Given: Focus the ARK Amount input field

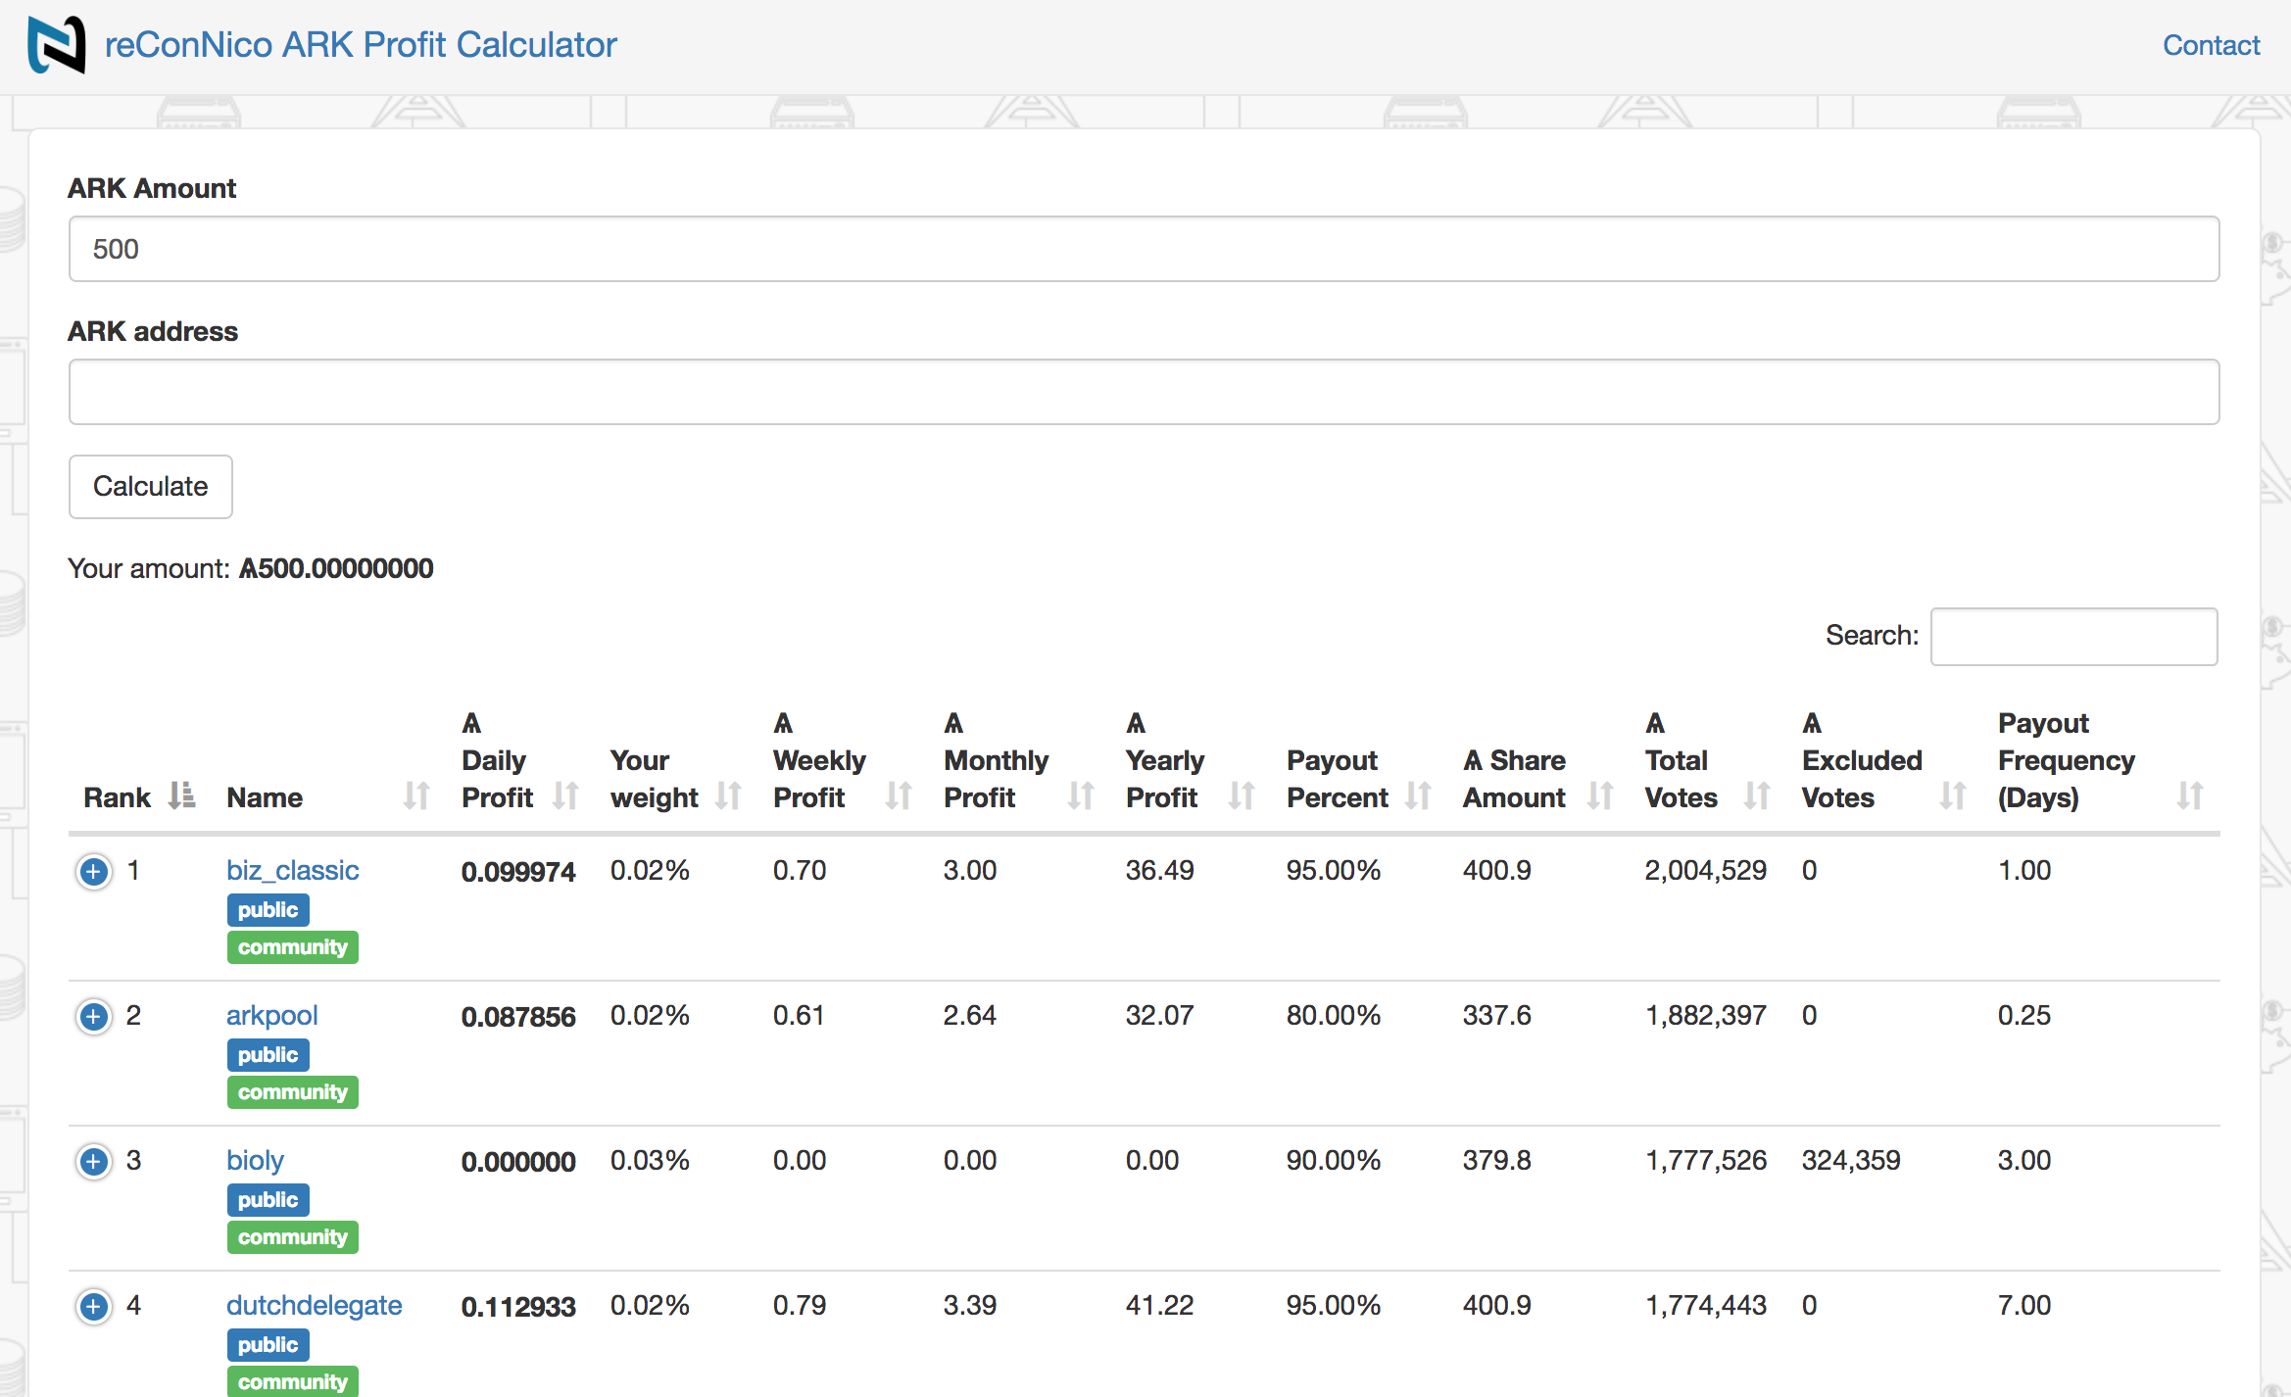Looking at the screenshot, I should (x=1144, y=249).
